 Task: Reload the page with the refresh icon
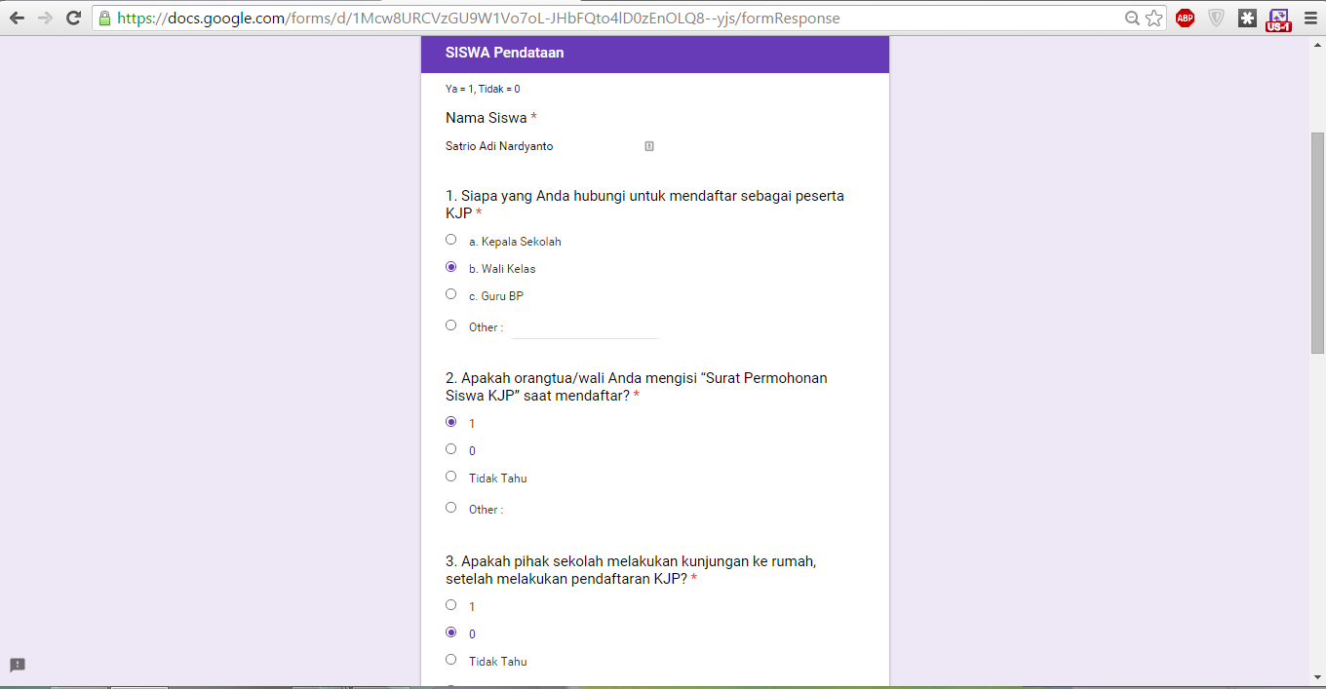73,18
